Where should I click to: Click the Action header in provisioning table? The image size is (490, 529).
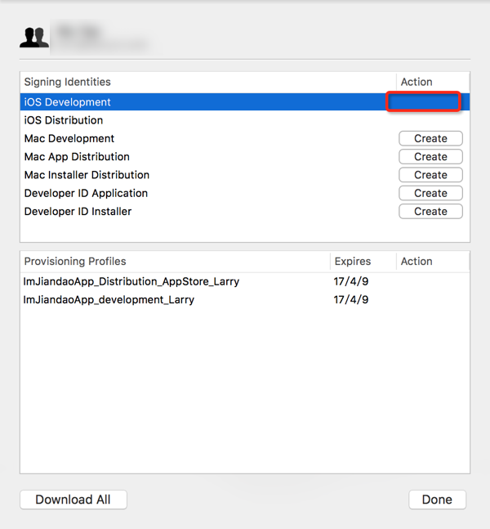(x=416, y=262)
